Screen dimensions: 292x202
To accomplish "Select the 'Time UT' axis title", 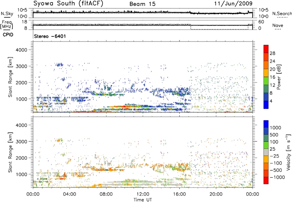I will coord(143,199).
